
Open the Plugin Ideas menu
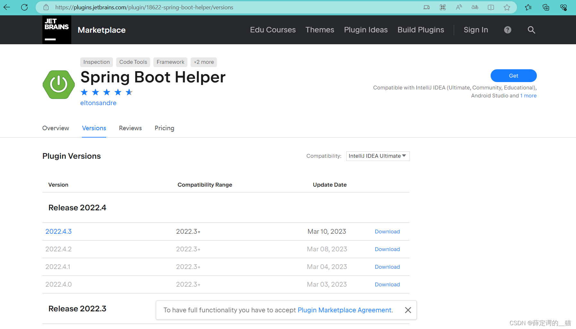[x=366, y=30]
